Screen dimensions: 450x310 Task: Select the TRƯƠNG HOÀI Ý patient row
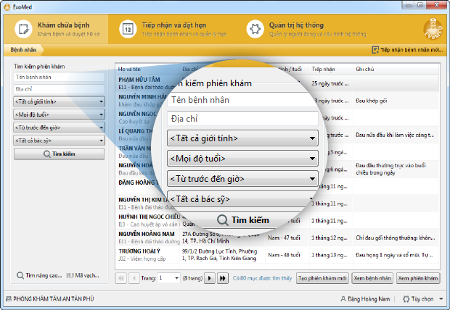[277, 255]
